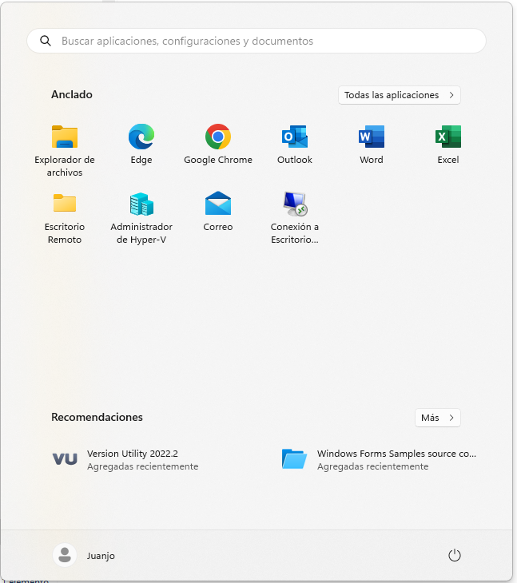Click the Juanjo user avatar
The width and height of the screenshot is (517, 583).
(64, 555)
